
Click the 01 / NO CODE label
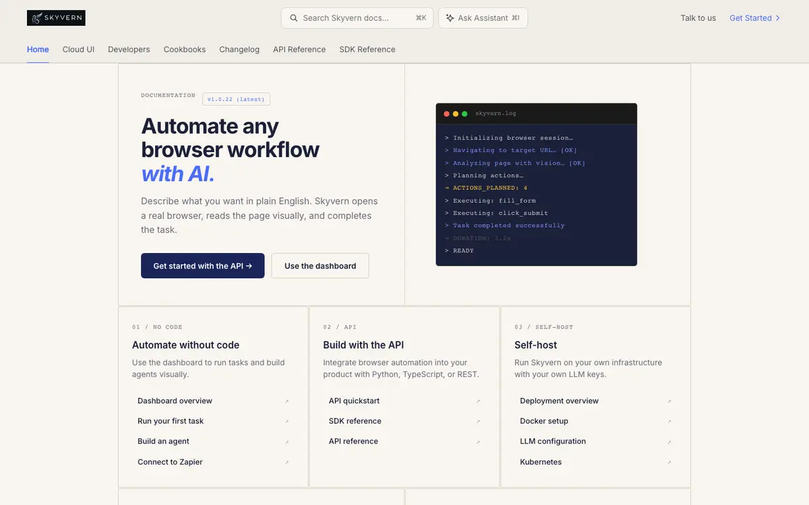(157, 327)
